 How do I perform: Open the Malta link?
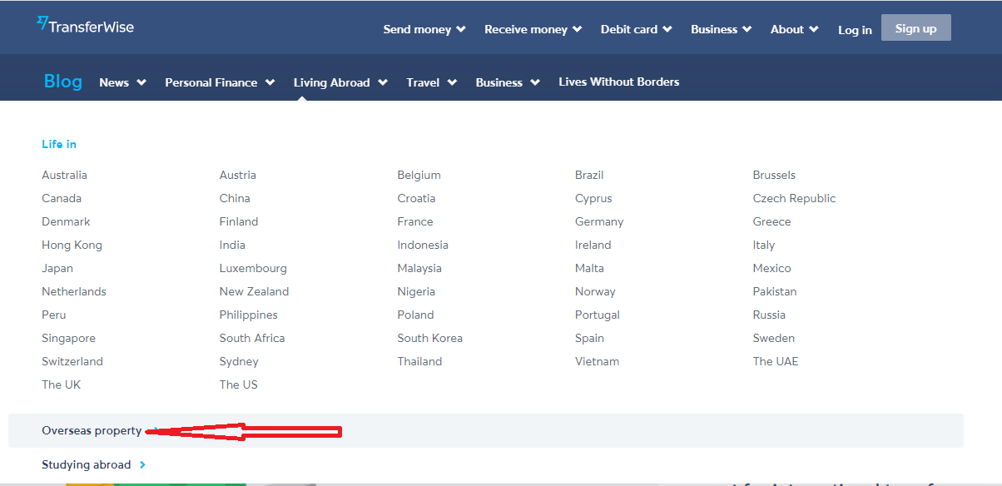tap(589, 268)
